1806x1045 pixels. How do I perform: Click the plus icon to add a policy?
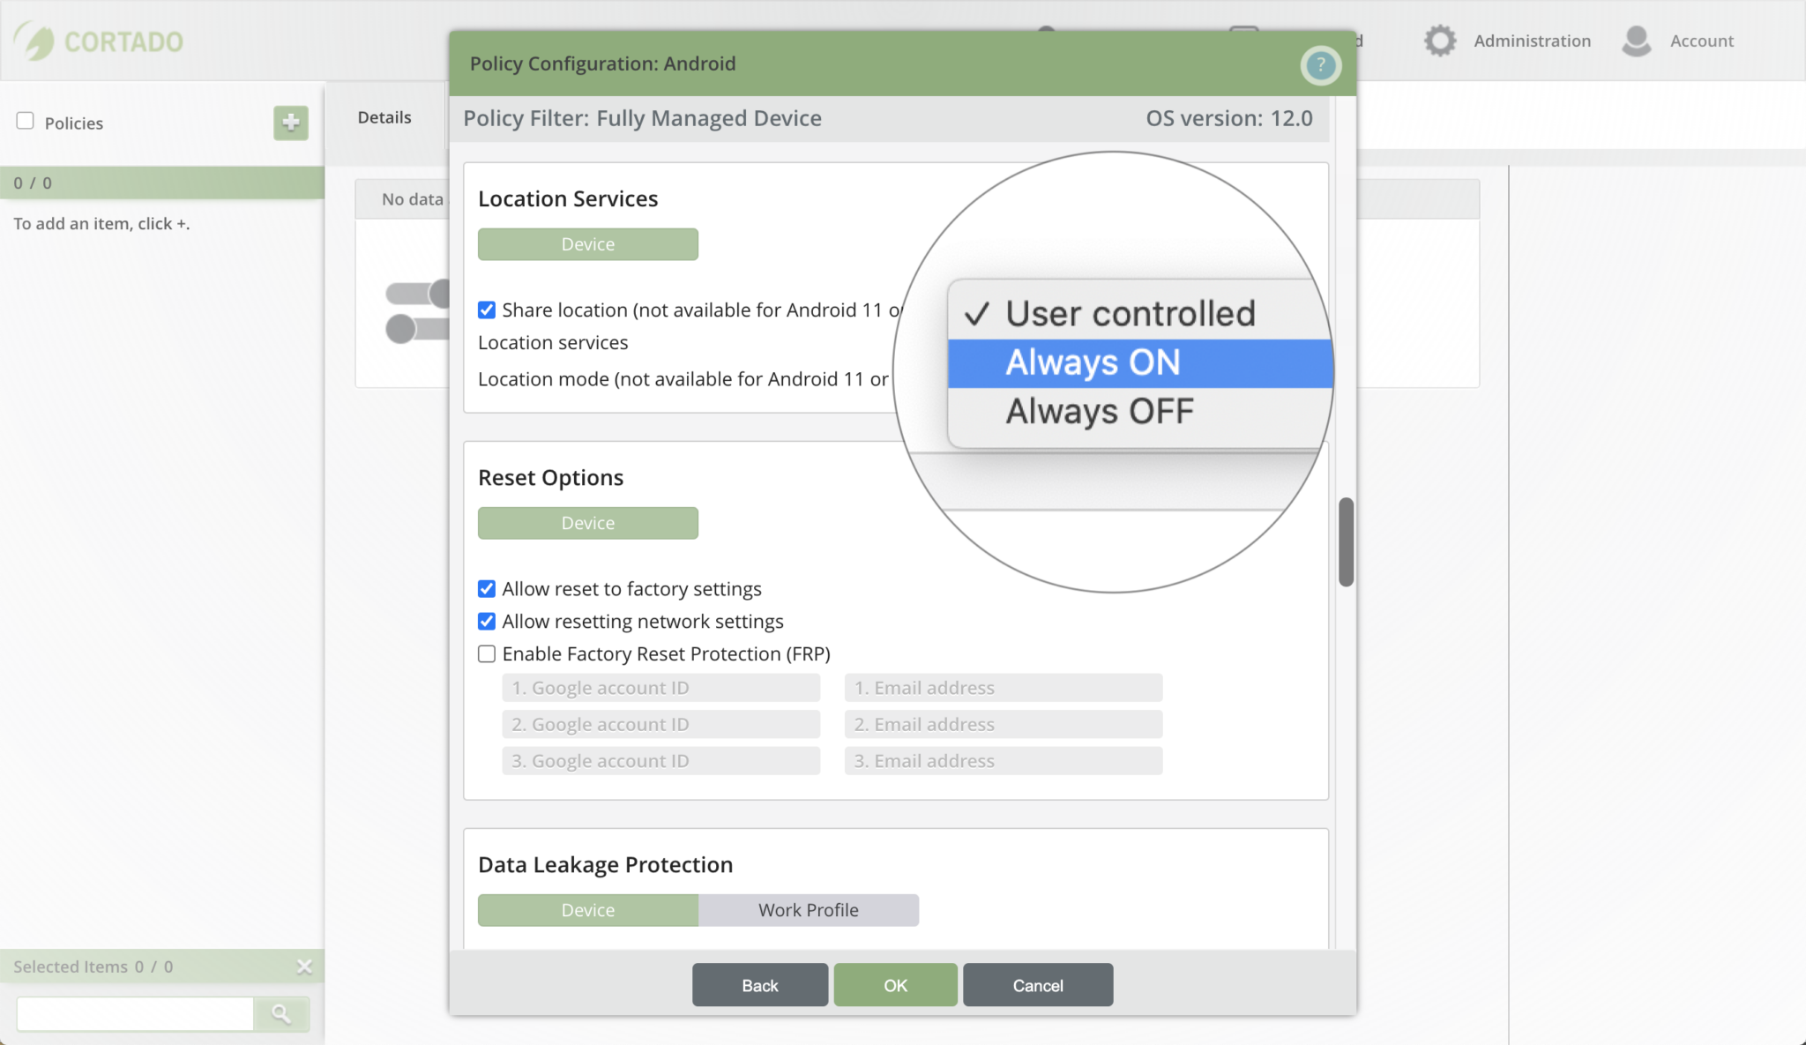point(290,123)
